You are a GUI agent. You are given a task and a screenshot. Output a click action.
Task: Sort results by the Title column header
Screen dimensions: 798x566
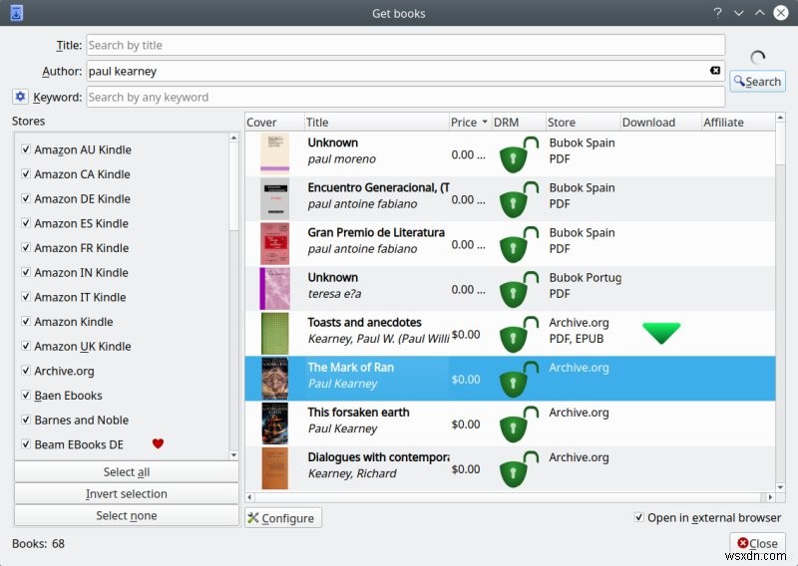(377, 122)
